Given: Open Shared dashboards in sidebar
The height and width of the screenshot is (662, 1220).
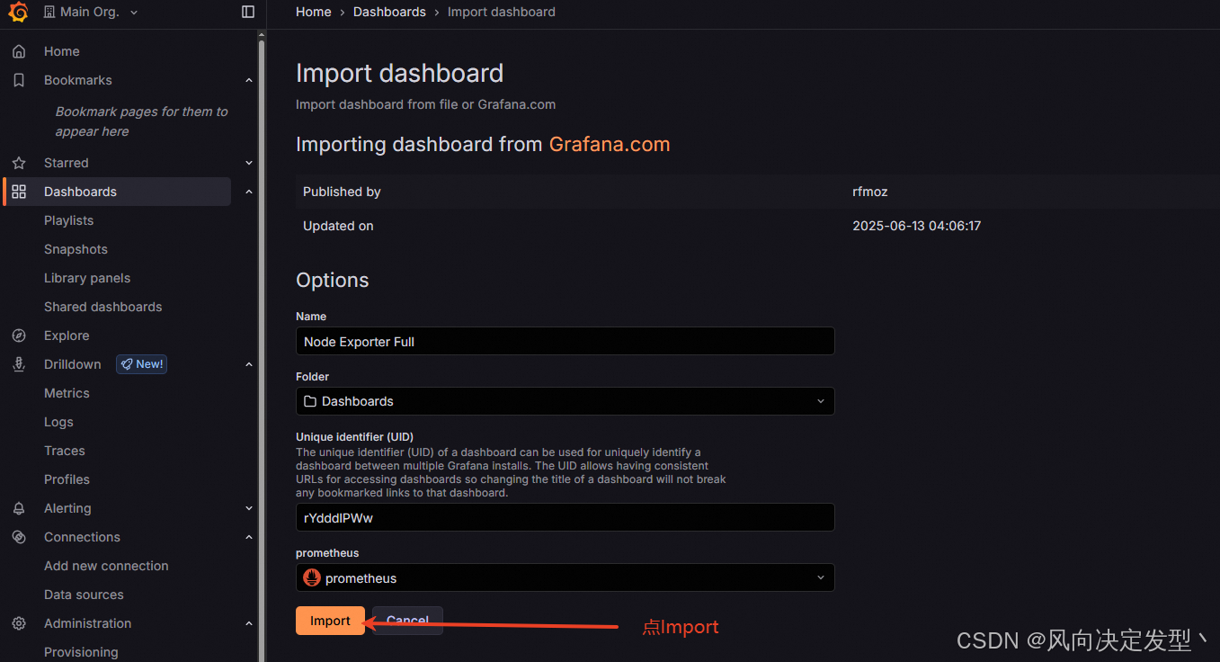Looking at the screenshot, I should pyautogui.click(x=103, y=307).
